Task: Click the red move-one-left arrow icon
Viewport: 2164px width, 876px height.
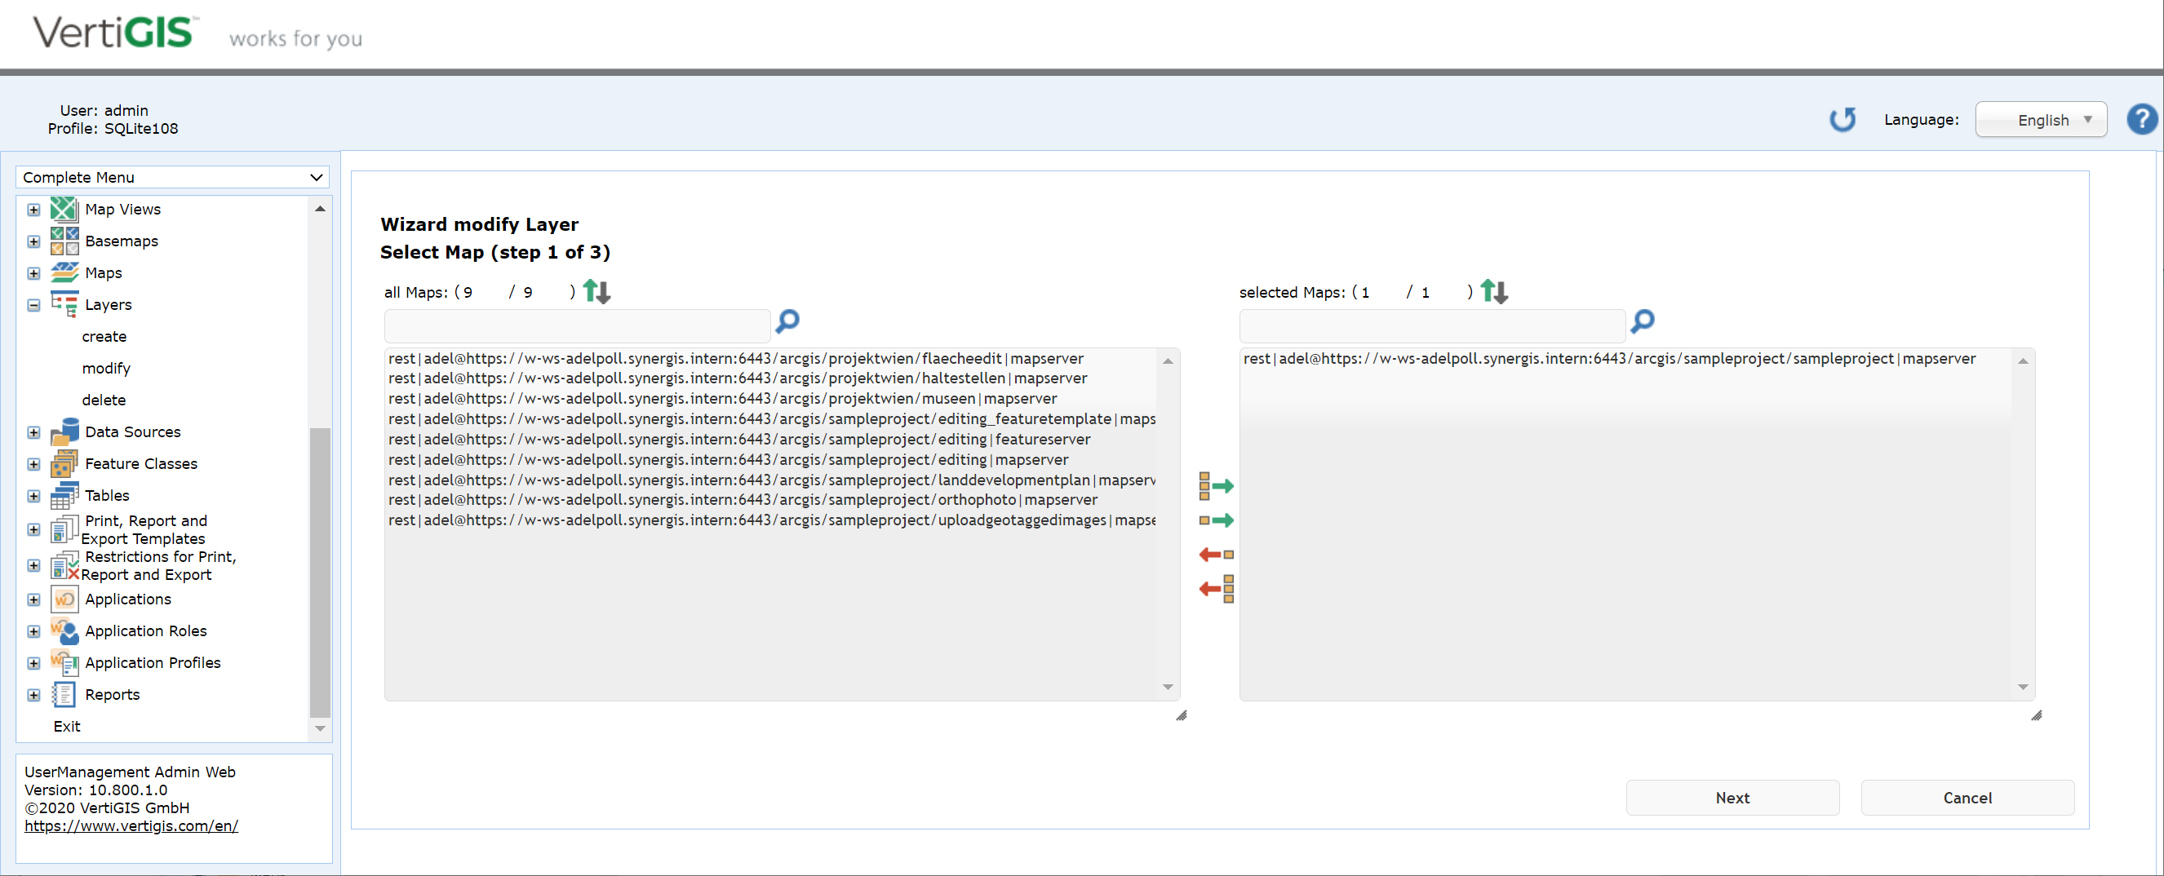Action: tap(1216, 555)
